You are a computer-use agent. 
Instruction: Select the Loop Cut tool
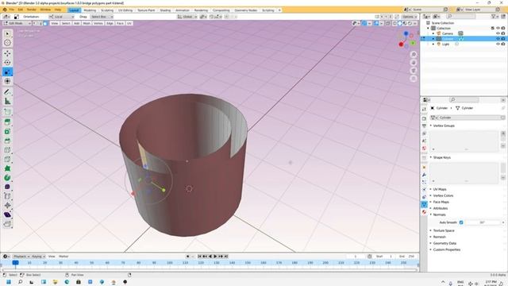point(7,150)
